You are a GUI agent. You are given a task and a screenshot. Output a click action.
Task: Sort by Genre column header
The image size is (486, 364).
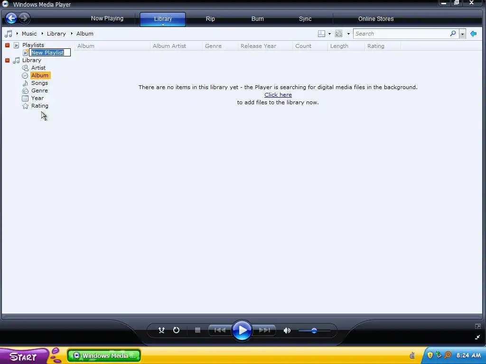pos(213,46)
